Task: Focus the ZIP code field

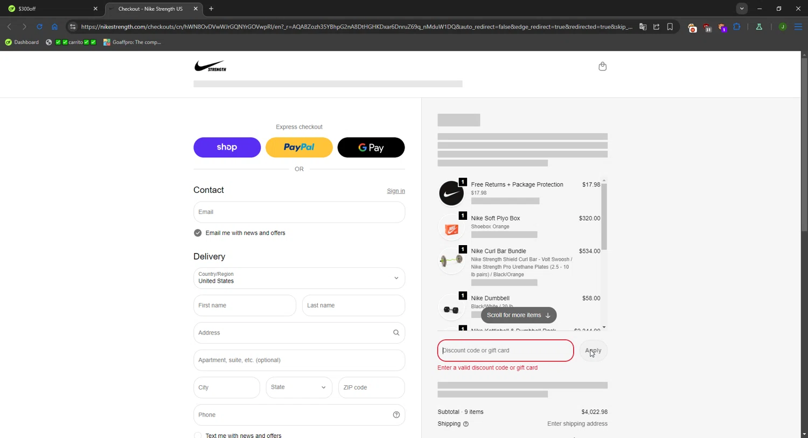Action: click(371, 387)
